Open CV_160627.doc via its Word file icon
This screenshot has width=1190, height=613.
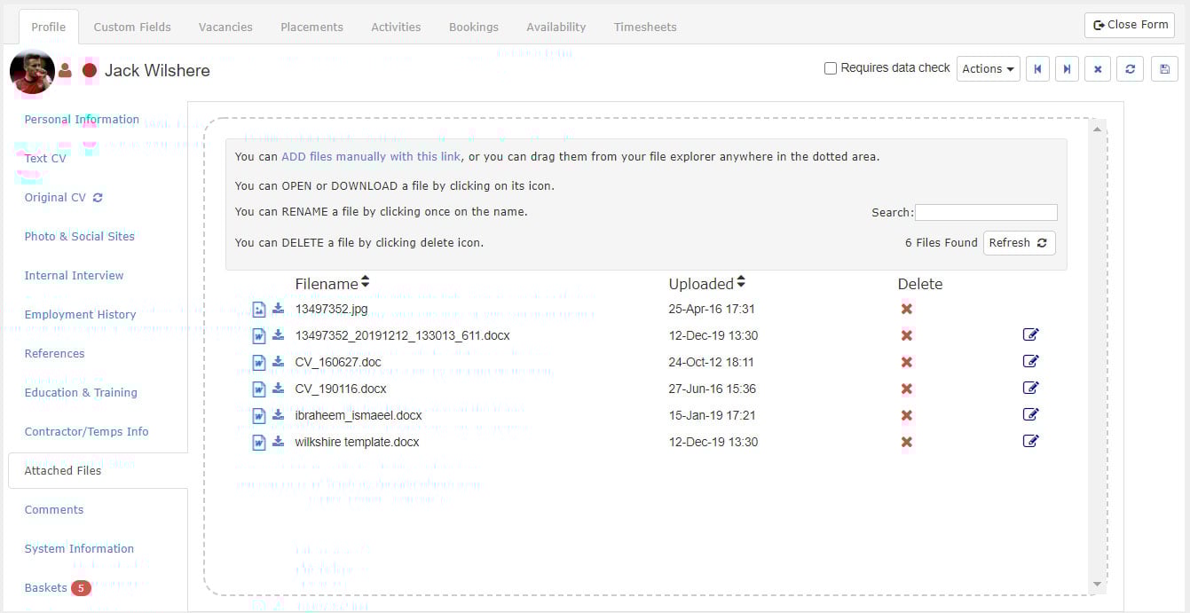click(x=258, y=362)
